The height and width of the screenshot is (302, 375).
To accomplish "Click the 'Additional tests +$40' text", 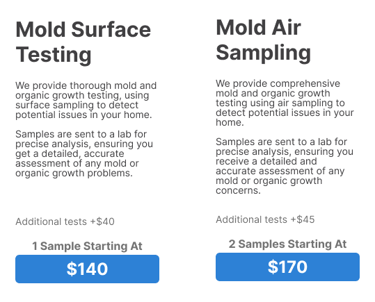I will tap(65, 221).
